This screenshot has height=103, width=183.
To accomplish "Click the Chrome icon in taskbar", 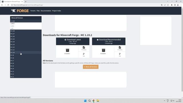I will (x=94, y=101).
